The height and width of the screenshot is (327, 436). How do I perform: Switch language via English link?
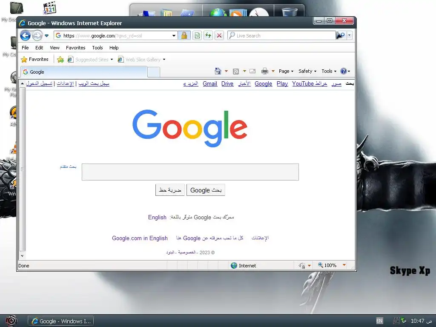coord(157,217)
